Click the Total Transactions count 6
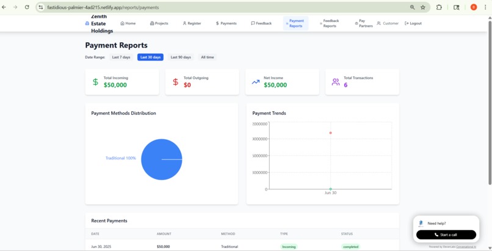 [345, 85]
